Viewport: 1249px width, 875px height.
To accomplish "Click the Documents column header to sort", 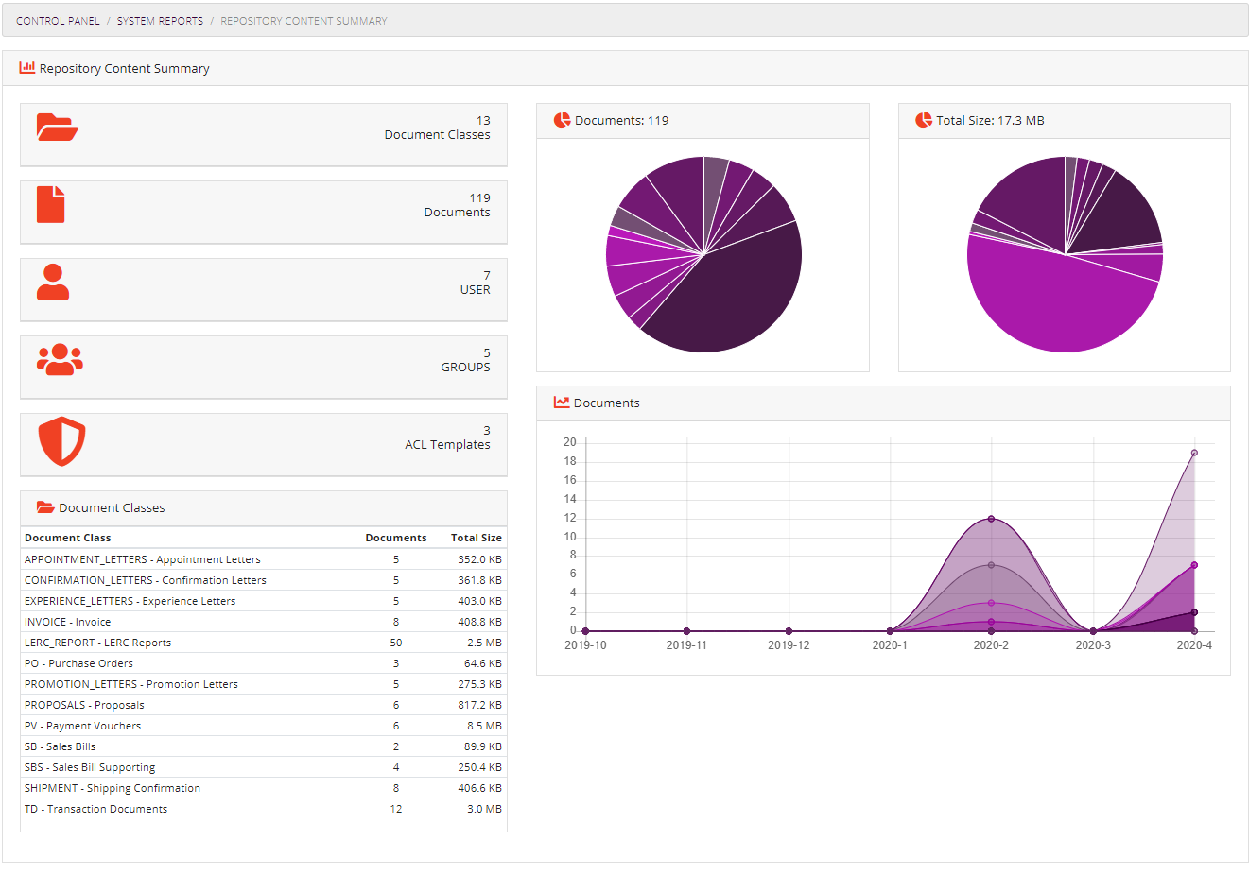I will [395, 537].
